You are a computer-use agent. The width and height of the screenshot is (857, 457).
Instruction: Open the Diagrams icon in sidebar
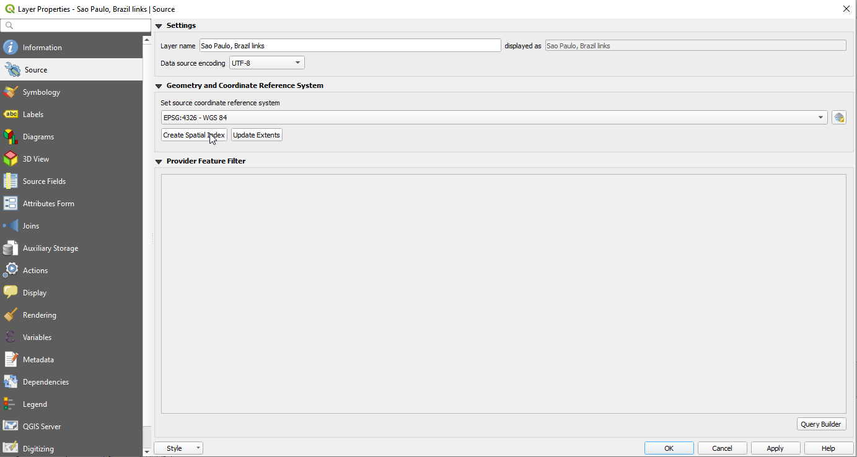coord(11,137)
